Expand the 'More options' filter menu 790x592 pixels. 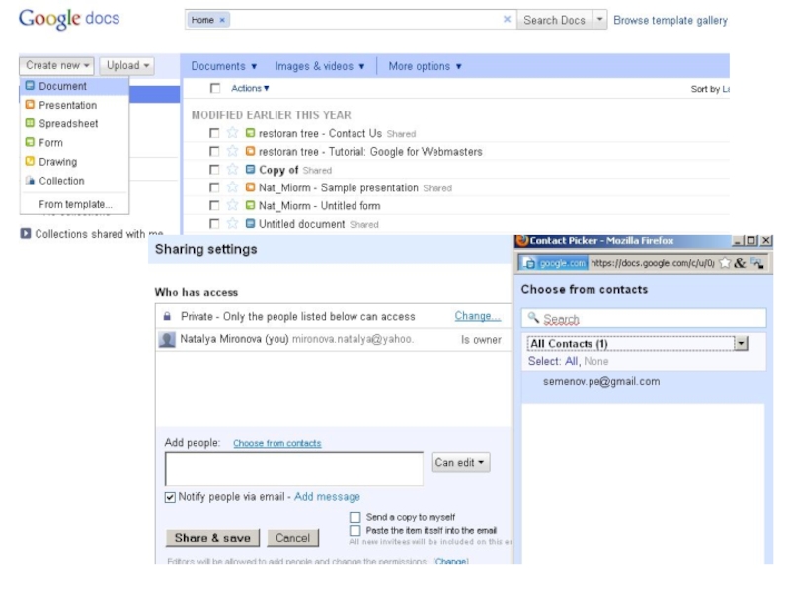[425, 66]
